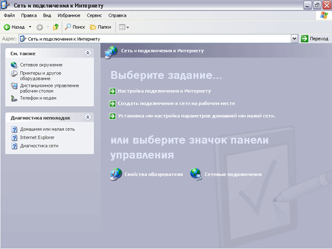Open Принтеры и другое оборудование link
The width and height of the screenshot is (332, 249).
(40, 76)
